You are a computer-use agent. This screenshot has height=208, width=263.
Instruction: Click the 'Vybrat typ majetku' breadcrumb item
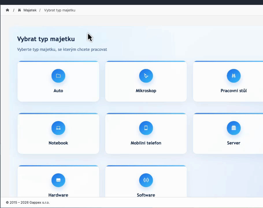pos(60,10)
